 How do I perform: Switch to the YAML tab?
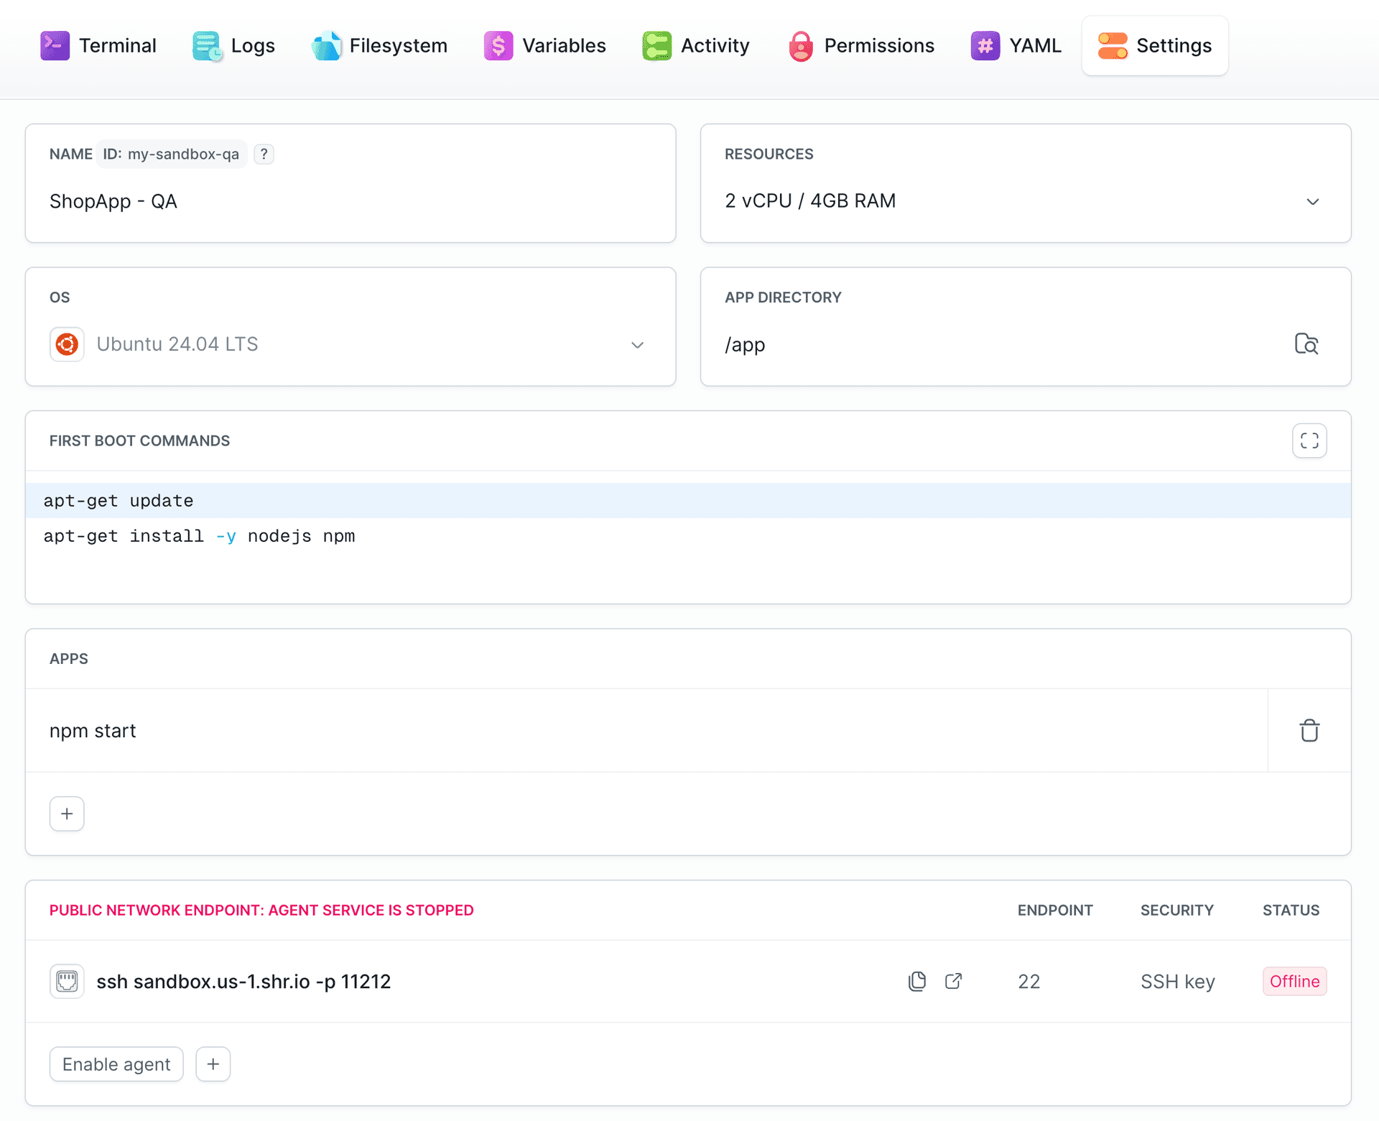click(1016, 46)
